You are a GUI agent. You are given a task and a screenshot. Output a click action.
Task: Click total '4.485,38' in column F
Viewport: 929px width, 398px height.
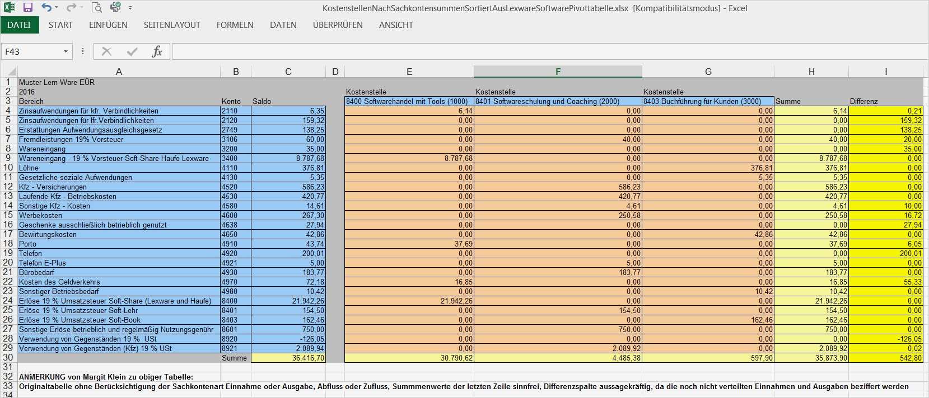[558, 358]
